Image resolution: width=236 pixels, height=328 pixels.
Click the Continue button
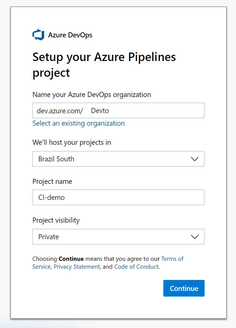184,288
